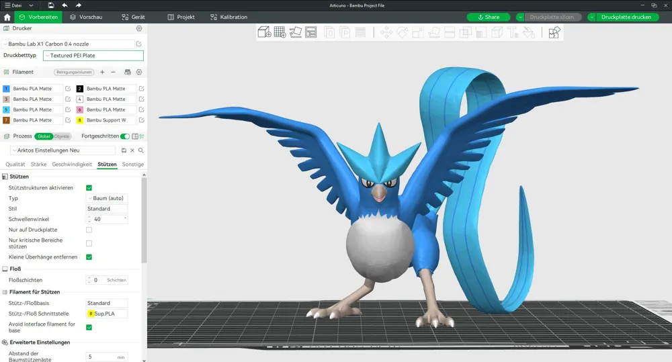Open filament settings gear icon
This screenshot has height=362, width=672.
coord(139,72)
